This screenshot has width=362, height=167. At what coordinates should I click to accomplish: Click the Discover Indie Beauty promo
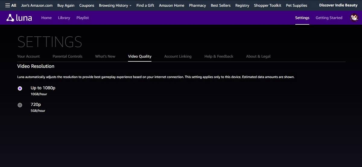click(338, 5)
